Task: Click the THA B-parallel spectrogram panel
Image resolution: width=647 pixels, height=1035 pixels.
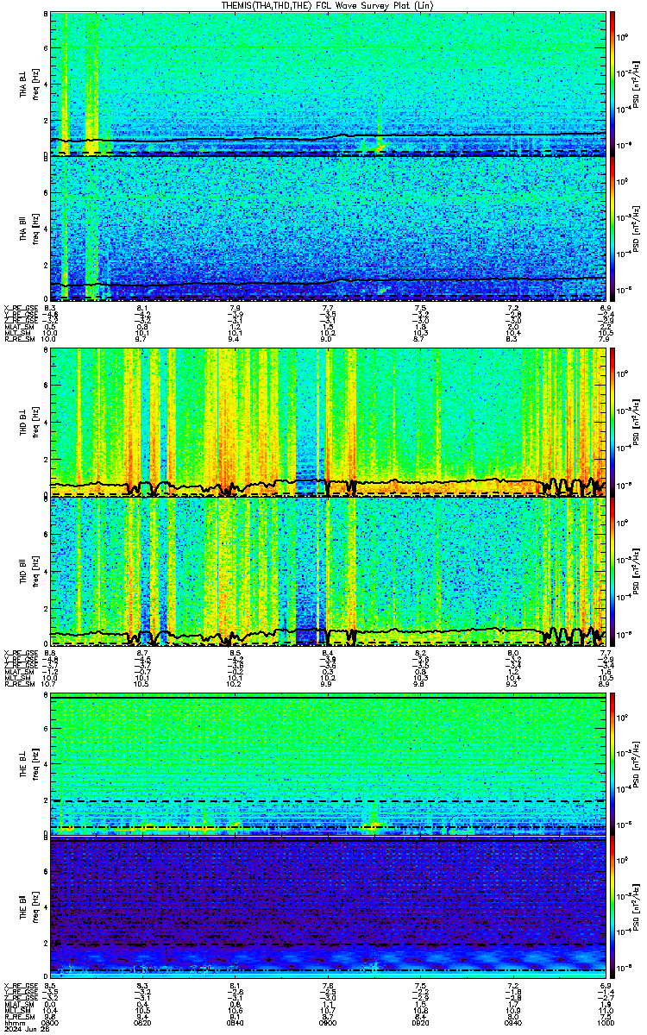Action: 328,229
